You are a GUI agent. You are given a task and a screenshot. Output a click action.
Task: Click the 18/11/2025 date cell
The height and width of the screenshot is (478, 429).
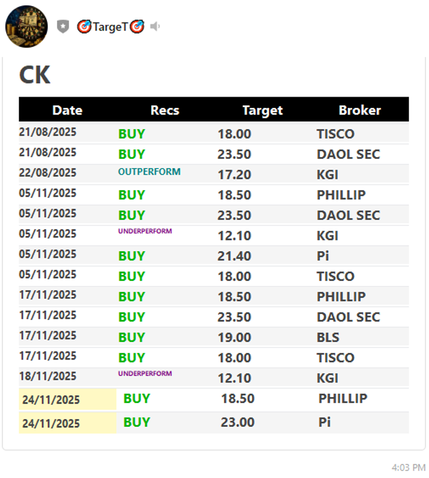click(x=48, y=376)
